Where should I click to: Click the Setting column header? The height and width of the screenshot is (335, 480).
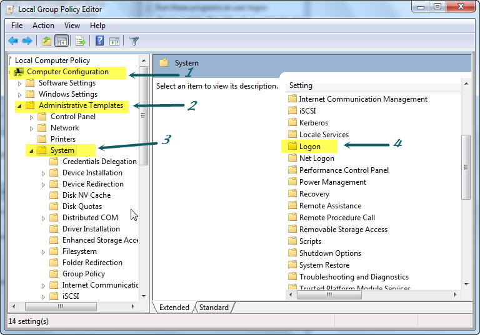(x=373, y=85)
